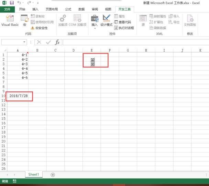Switch to the Review (审阅) tab

pyautogui.click(x=95, y=9)
